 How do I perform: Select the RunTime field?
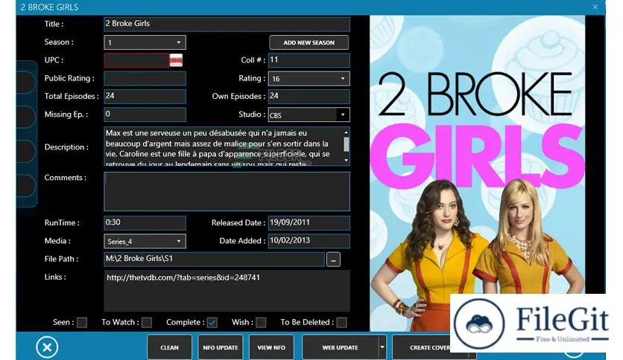tap(145, 223)
